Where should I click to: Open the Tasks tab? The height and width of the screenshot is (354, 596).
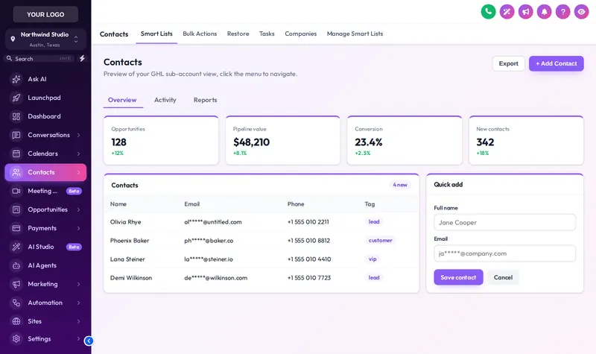pyautogui.click(x=267, y=34)
